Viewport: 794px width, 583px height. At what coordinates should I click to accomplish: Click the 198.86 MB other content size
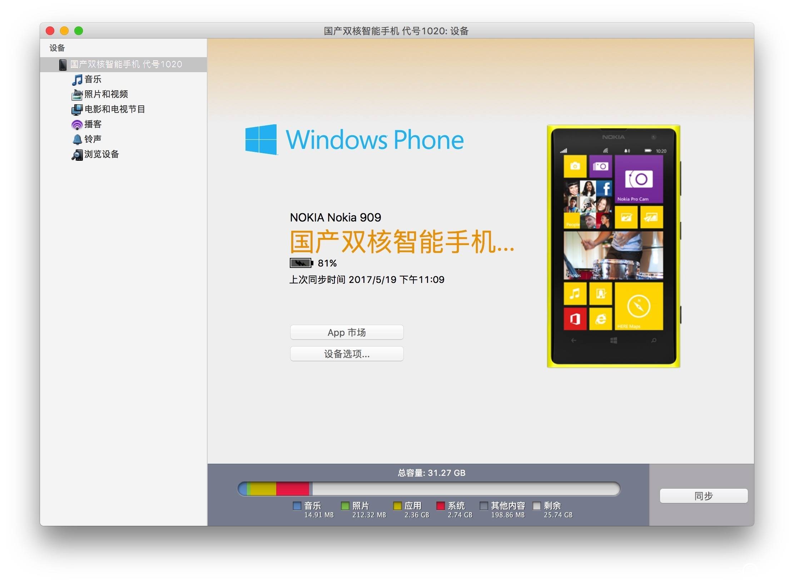pyautogui.click(x=508, y=515)
